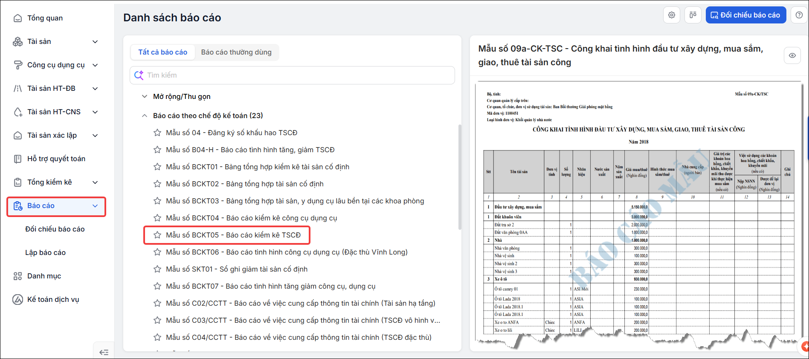The height and width of the screenshot is (359, 809).
Task: Star the Mẫu số C04/CCTT report
Action: (157, 337)
